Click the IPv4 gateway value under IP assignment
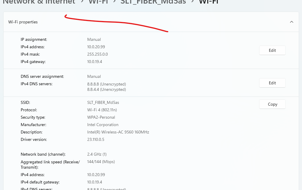The width and height of the screenshot is (302, 190). tap(94, 62)
